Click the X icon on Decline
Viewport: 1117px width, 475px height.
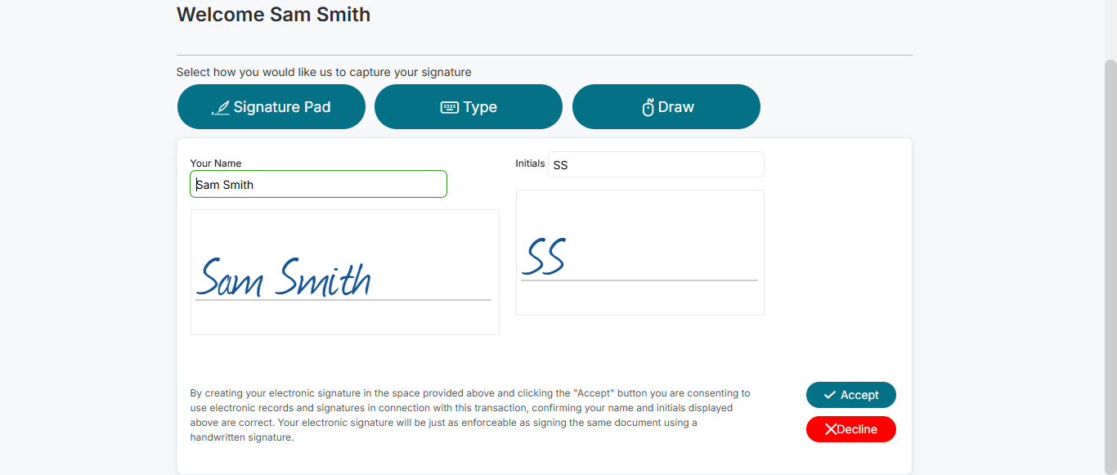831,429
